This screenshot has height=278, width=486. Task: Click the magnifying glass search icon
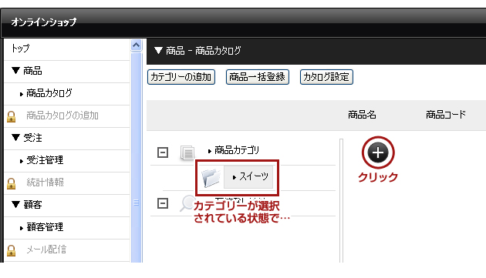(187, 203)
